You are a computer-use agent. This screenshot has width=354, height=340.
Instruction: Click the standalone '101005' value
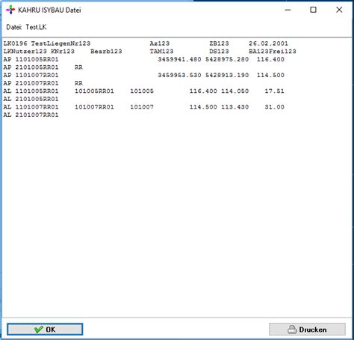(142, 91)
